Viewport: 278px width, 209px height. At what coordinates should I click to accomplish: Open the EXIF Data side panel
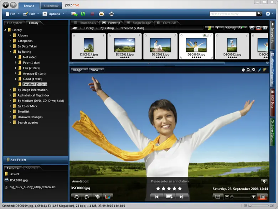tap(272, 102)
